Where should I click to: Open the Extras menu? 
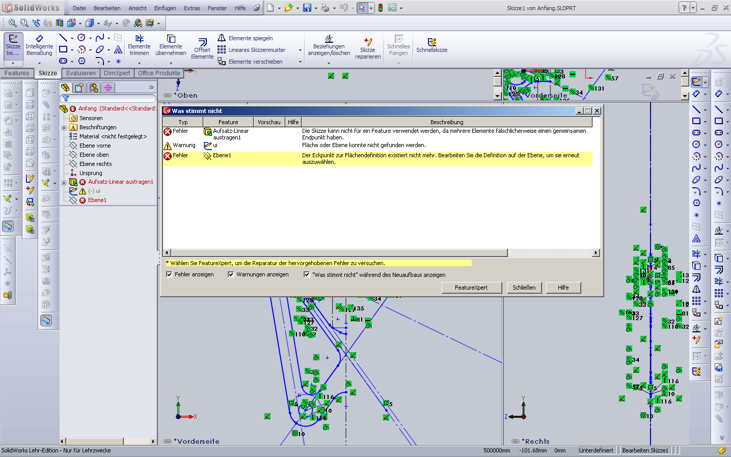192,8
